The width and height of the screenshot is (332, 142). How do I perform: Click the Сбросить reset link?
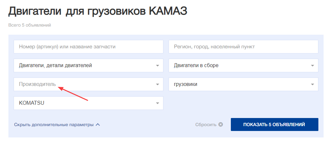click(x=206, y=124)
